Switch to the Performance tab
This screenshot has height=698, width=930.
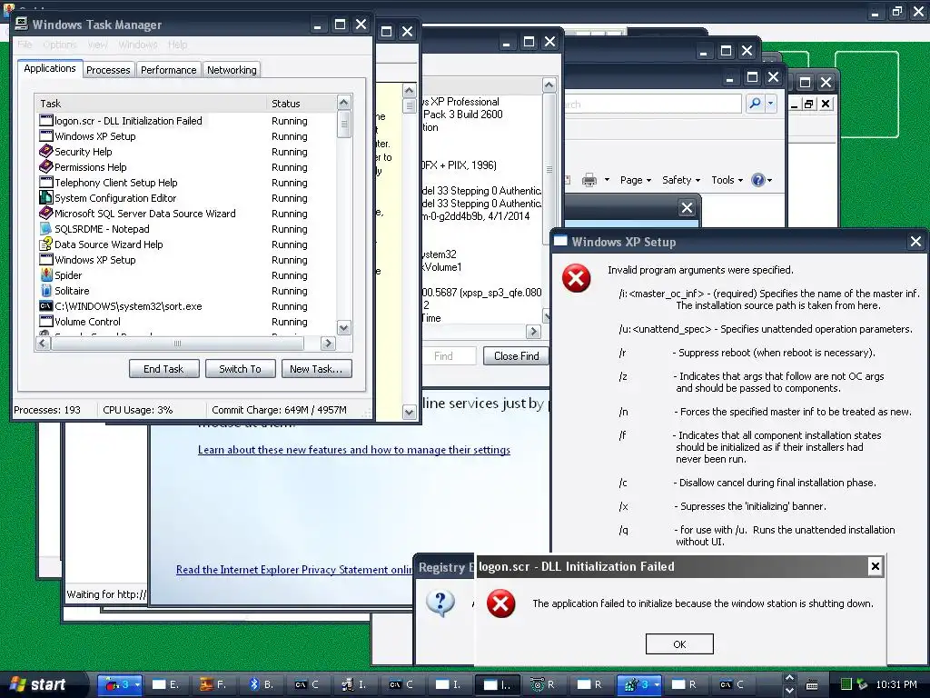pos(168,70)
